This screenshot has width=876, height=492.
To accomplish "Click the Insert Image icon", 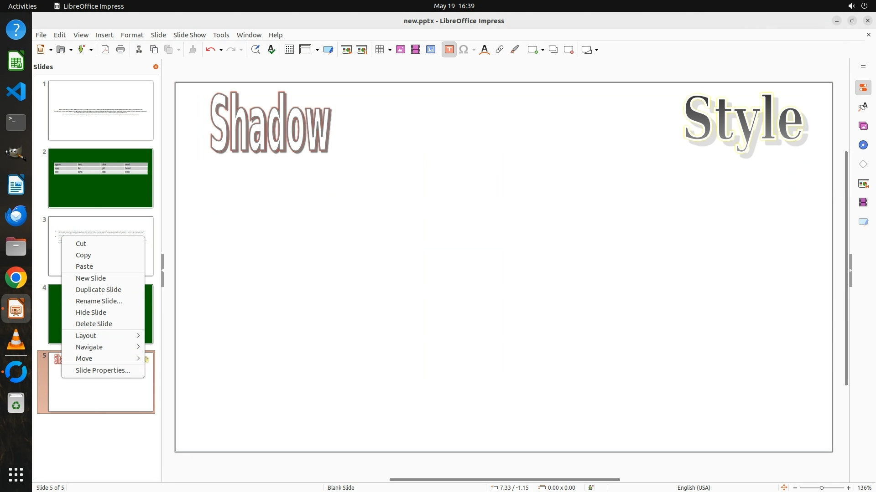I will (x=401, y=50).
